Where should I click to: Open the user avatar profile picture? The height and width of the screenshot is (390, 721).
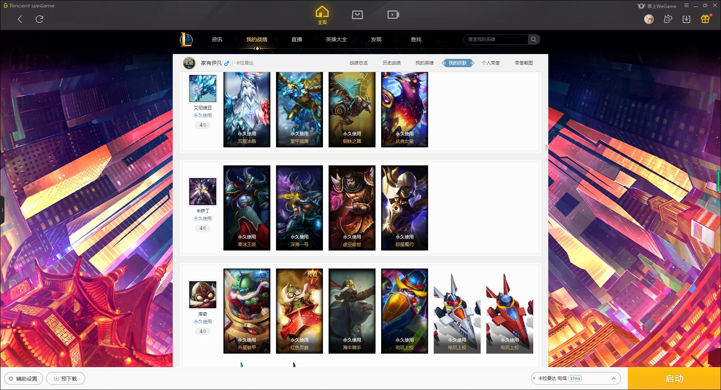coord(649,19)
